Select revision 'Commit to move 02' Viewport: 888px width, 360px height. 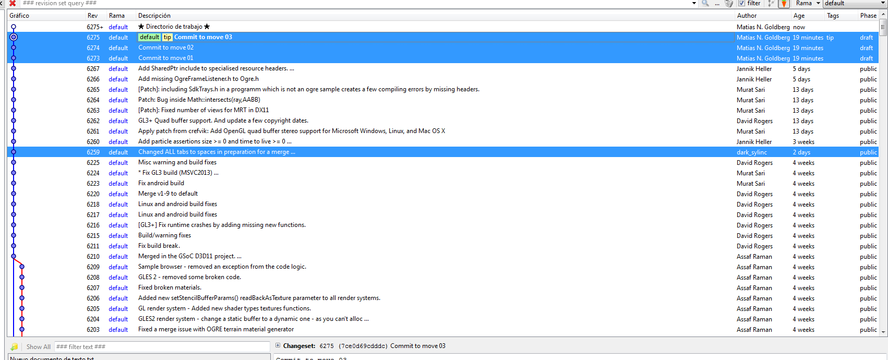(x=443, y=47)
